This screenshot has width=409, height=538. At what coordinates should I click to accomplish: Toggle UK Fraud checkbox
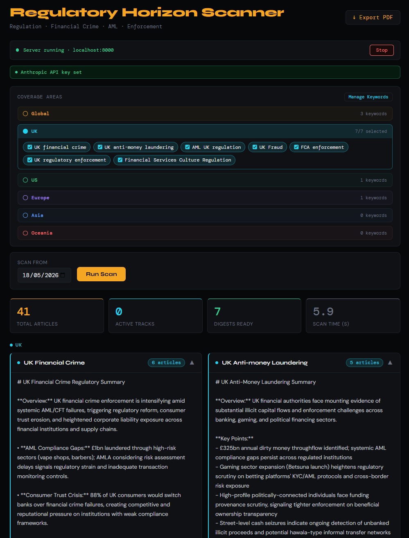click(x=255, y=147)
